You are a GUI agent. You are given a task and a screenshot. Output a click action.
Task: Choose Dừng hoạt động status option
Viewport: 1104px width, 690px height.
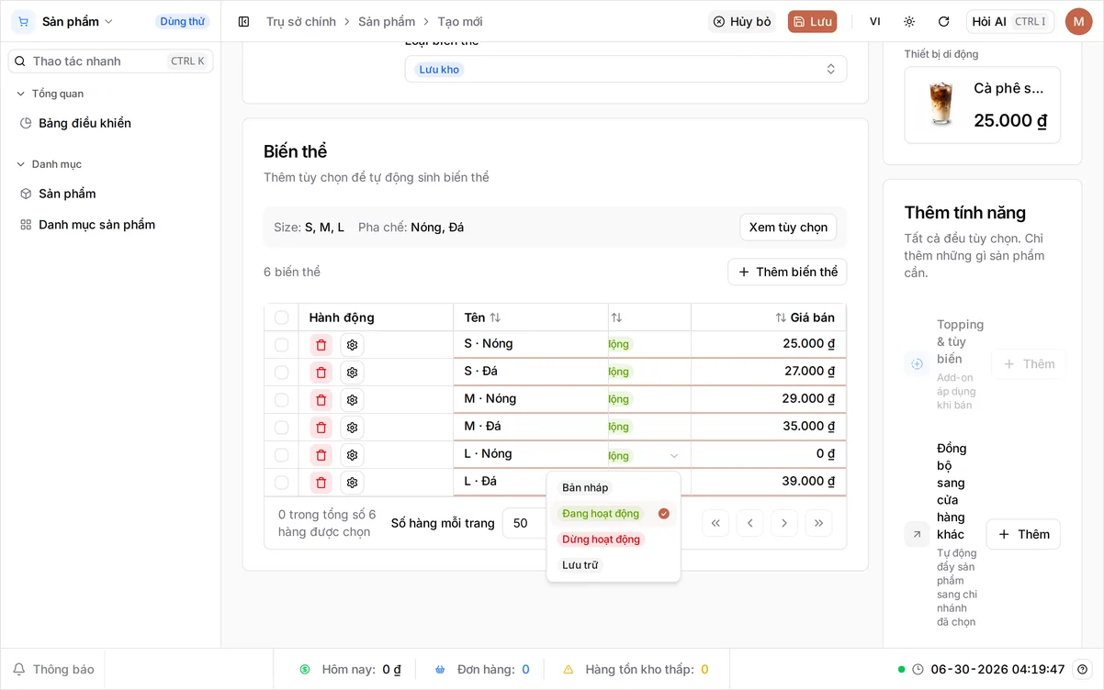[x=614, y=540]
